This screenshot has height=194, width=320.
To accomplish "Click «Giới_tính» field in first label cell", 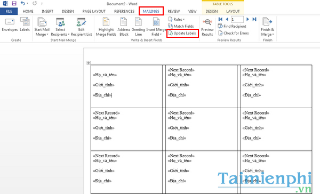I will click(x=103, y=85).
